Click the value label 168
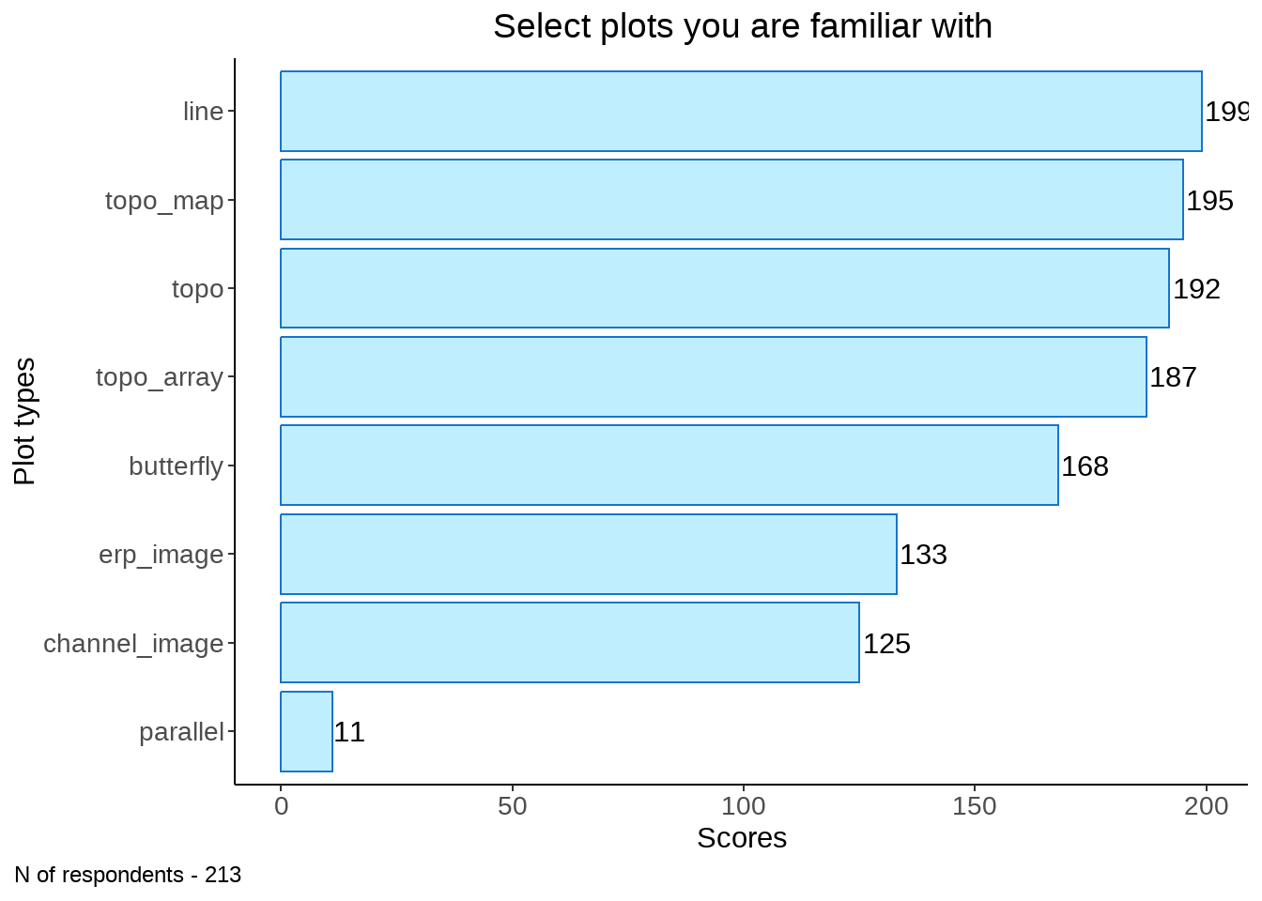The width and height of the screenshot is (1262, 901). point(1085,466)
